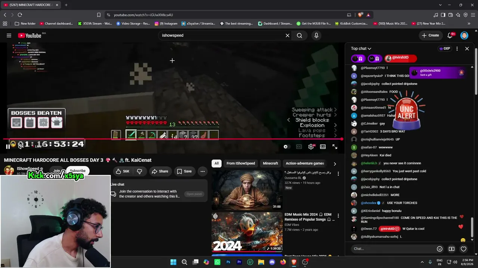Screen dimensions: 478x268
Task: Show hidden system tray icons
Action: pos(422,262)
